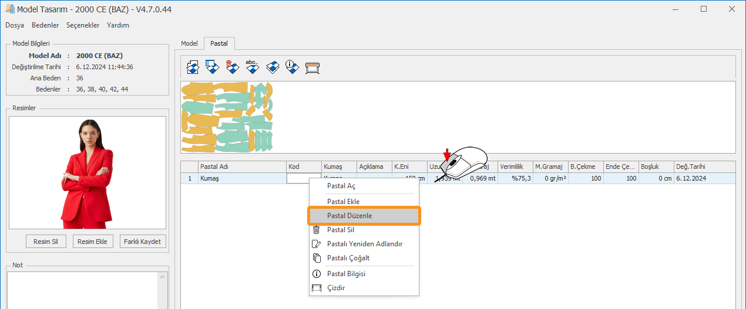Click the open marker toolbar icon with document
The image size is (746, 309).
[x=193, y=67]
